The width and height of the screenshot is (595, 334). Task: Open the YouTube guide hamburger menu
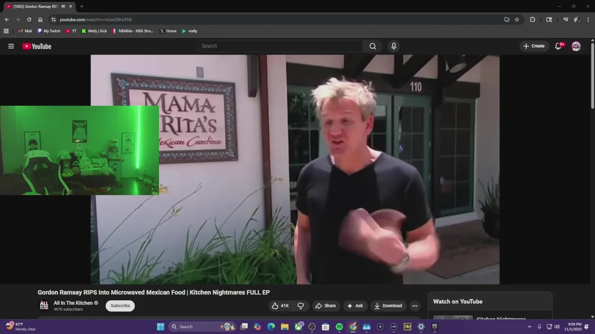[11, 46]
